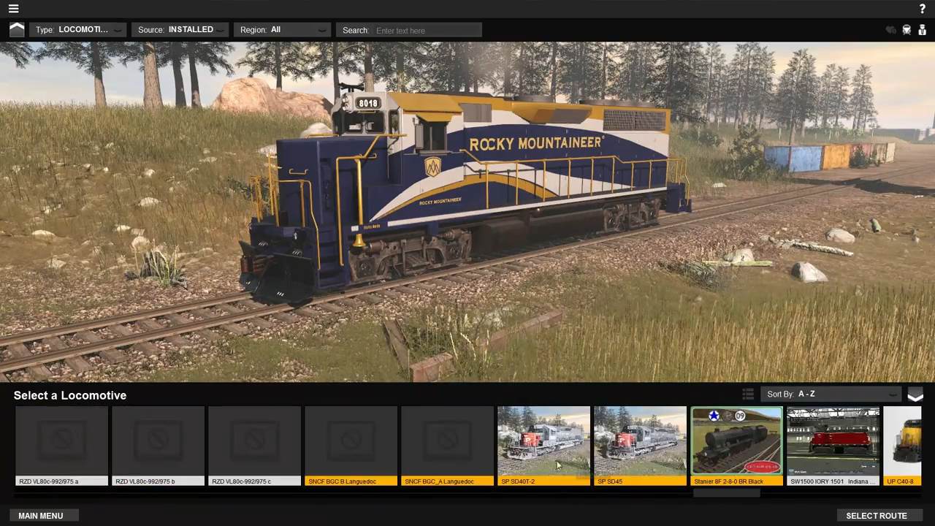This screenshot has height=526, width=935.
Task: Click the driver character icon
Action: click(x=922, y=30)
